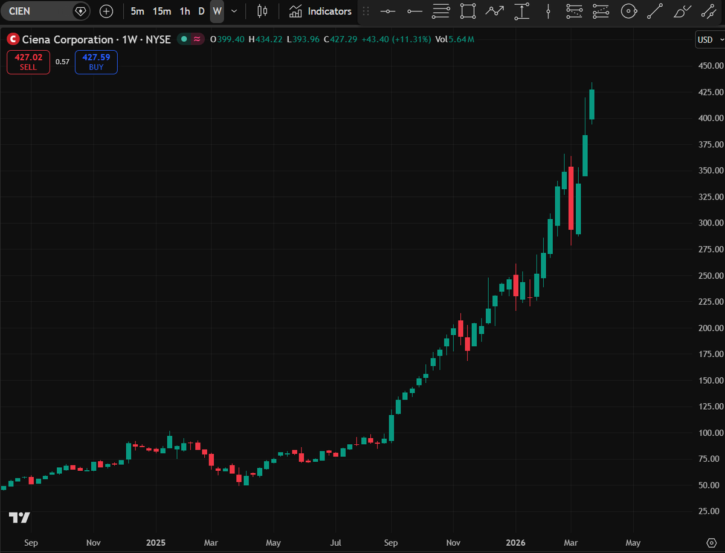The height and width of the screenshot is (553, 725).
Task: Select the path arrow drawing tool
Action: pyautogui.click(x=495, y=11)
